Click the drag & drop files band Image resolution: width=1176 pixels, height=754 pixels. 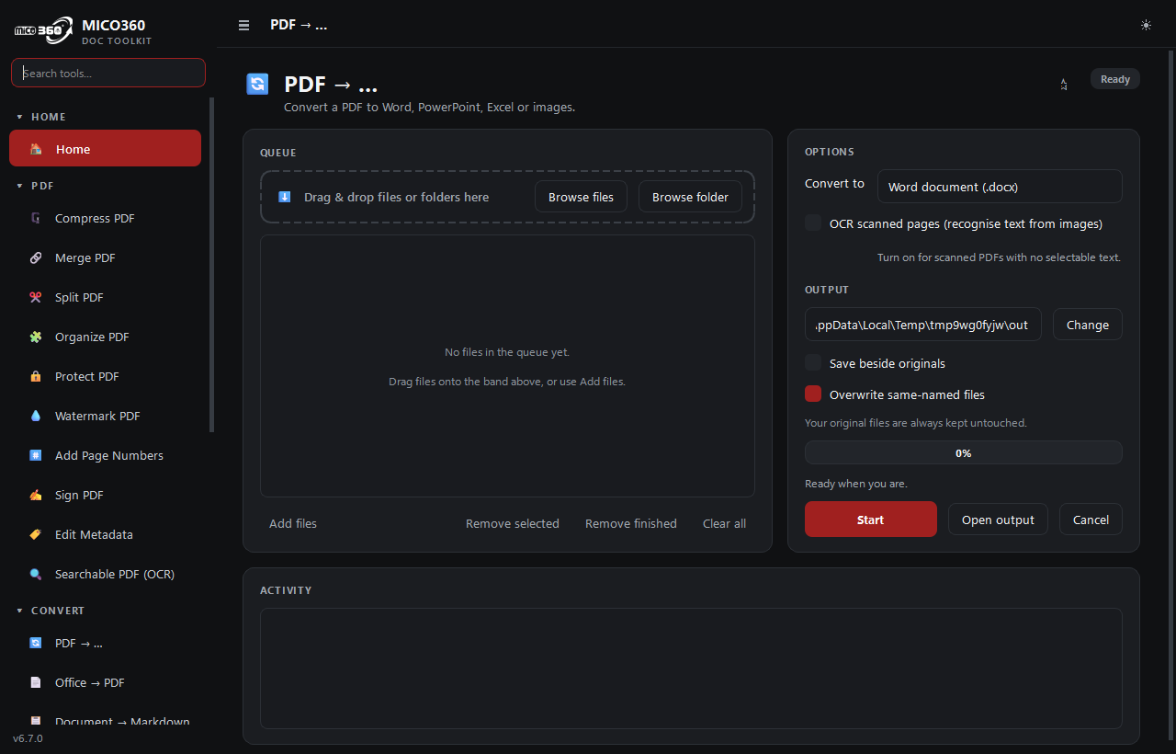pyautogui.click(x=507, y=197)
